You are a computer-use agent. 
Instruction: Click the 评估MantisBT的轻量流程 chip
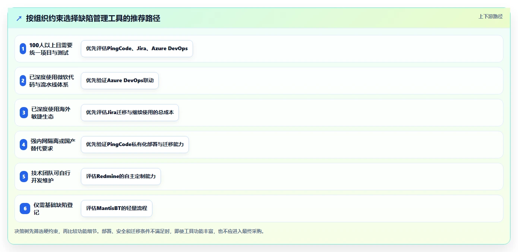[117, 209]
